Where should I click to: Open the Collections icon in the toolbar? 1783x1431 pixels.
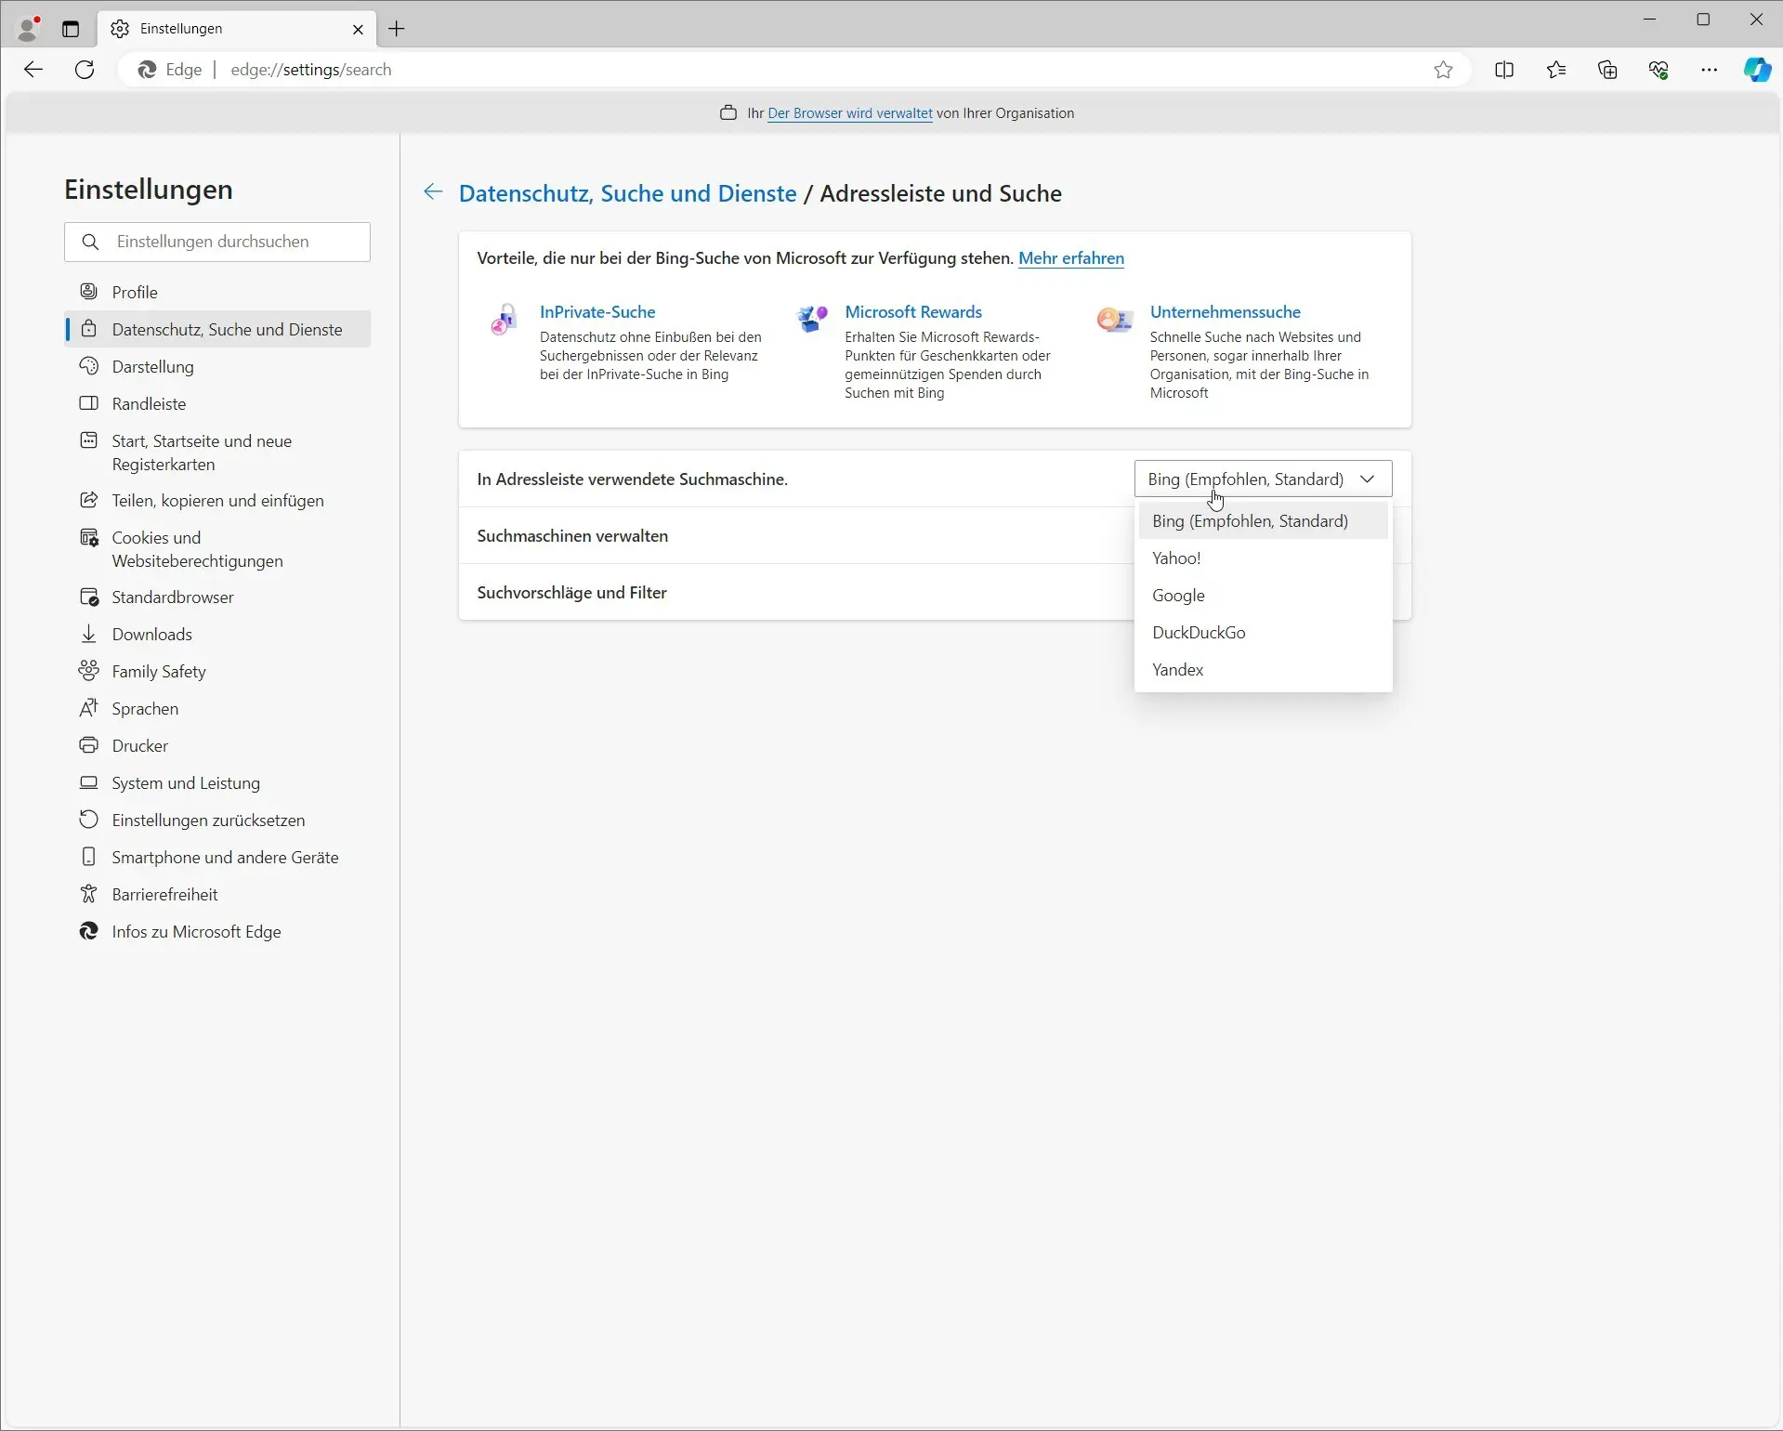point(1607,70)
